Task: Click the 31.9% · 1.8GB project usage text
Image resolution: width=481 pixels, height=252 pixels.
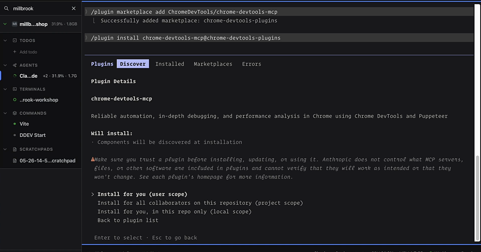Action: tap(64, 24)
